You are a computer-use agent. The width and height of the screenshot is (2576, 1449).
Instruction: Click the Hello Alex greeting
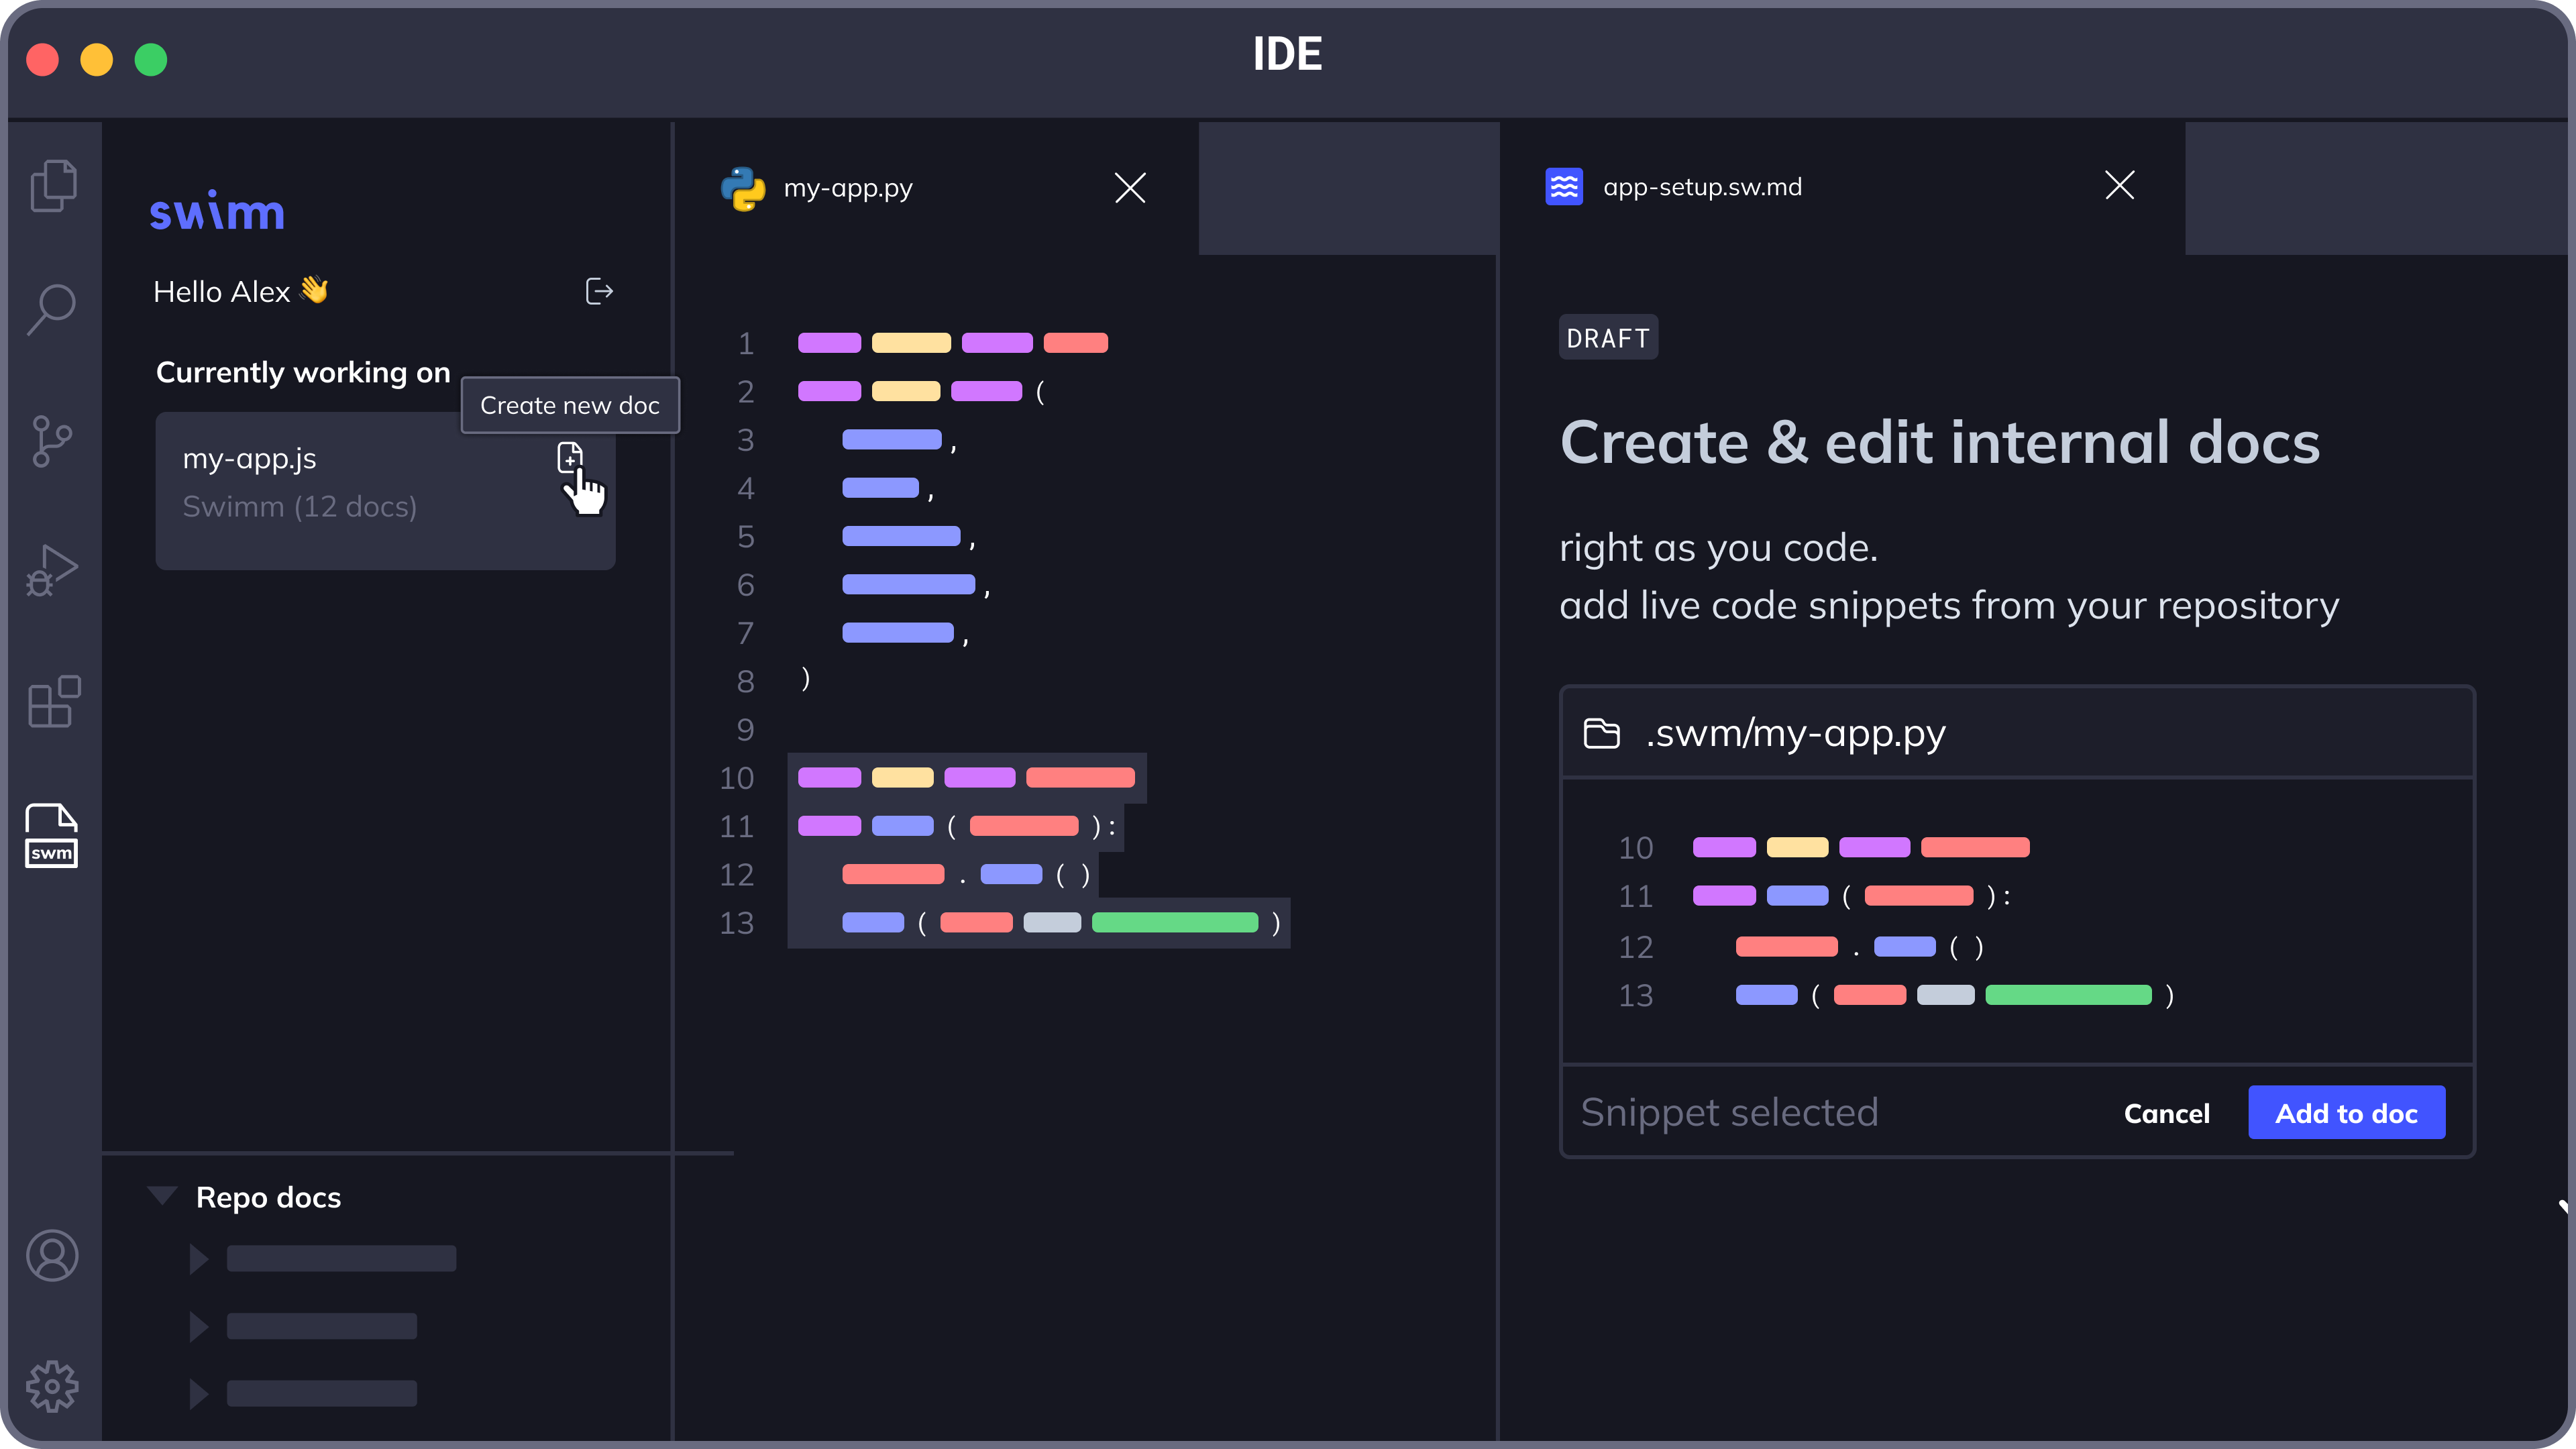pyautogui.click(x=240, y=291)
